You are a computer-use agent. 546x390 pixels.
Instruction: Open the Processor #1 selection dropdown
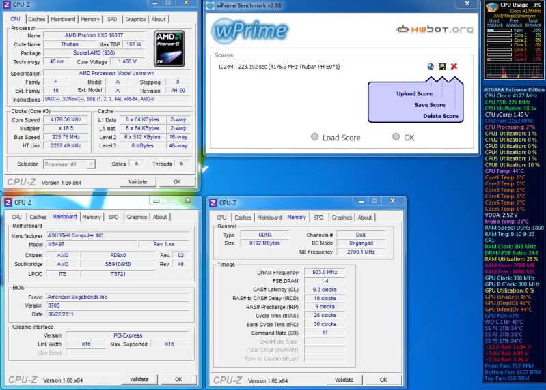[70, 164]
